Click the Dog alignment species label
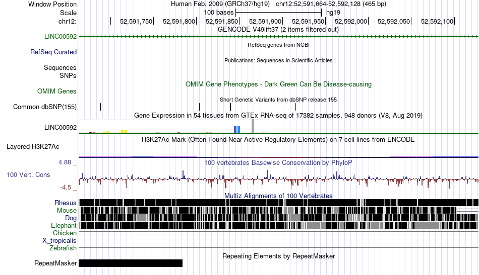The image size is (479, 275). [71, 218]
